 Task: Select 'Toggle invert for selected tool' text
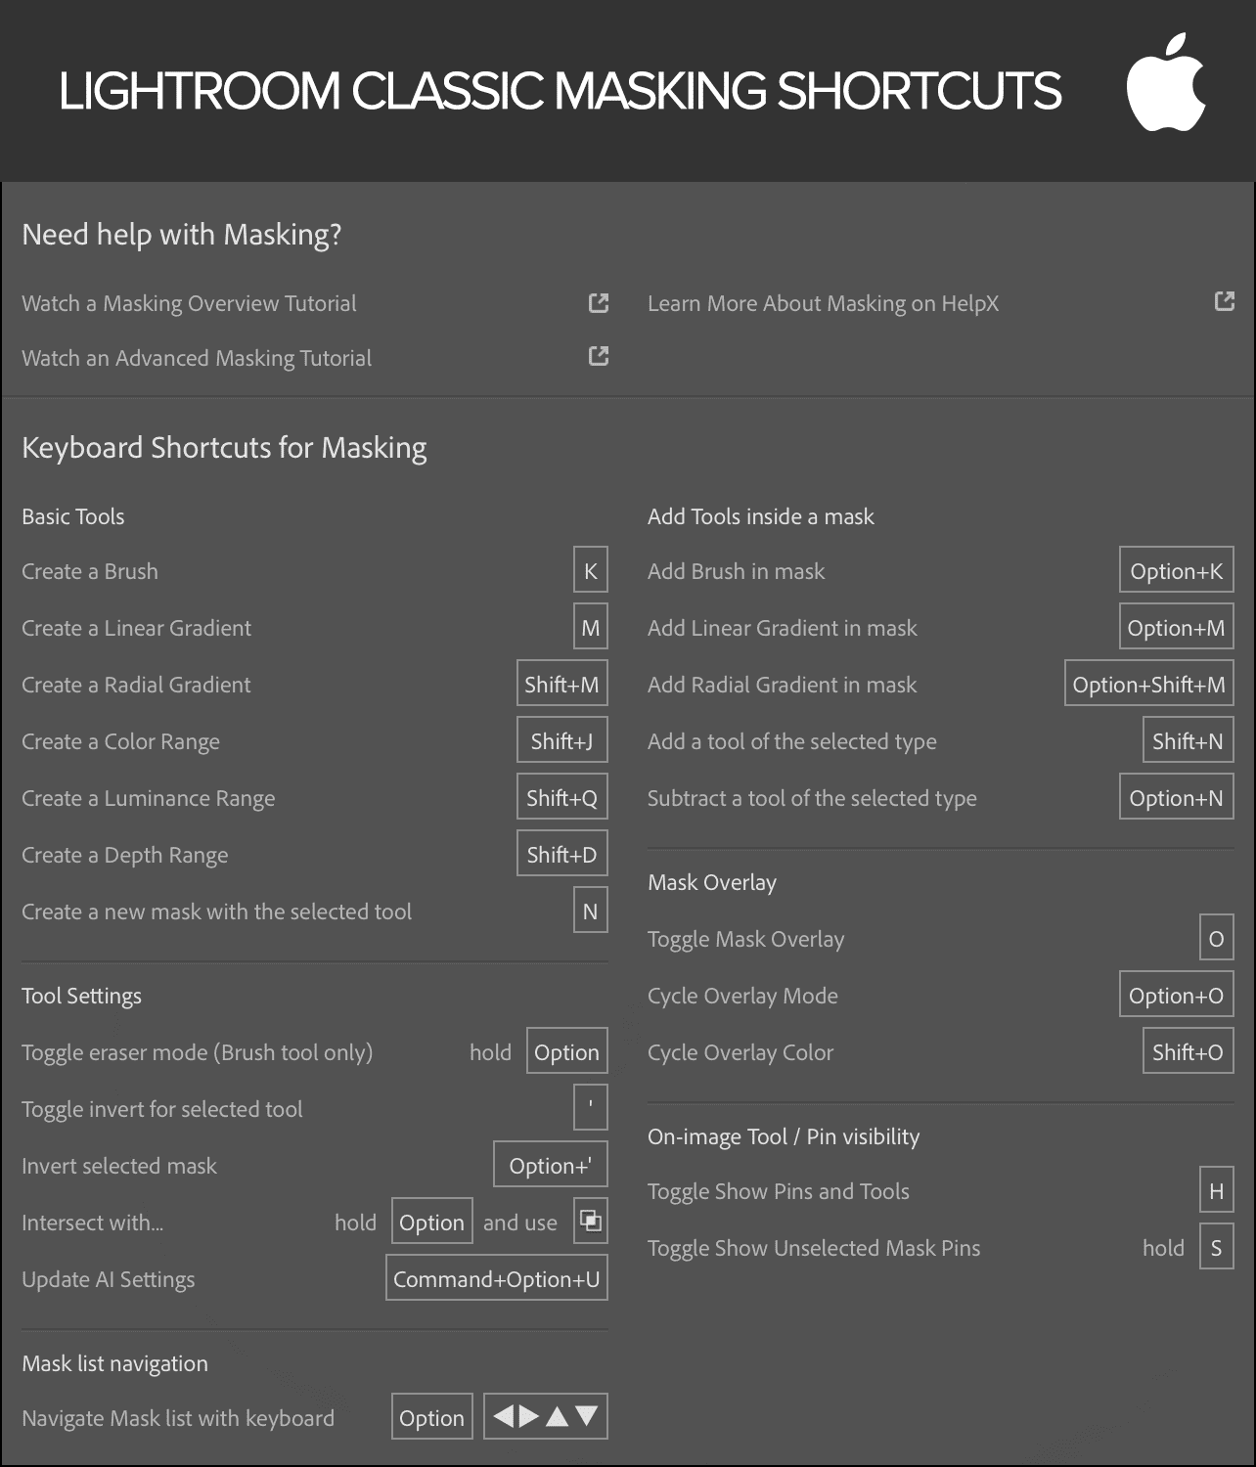tap(162, 1109)
